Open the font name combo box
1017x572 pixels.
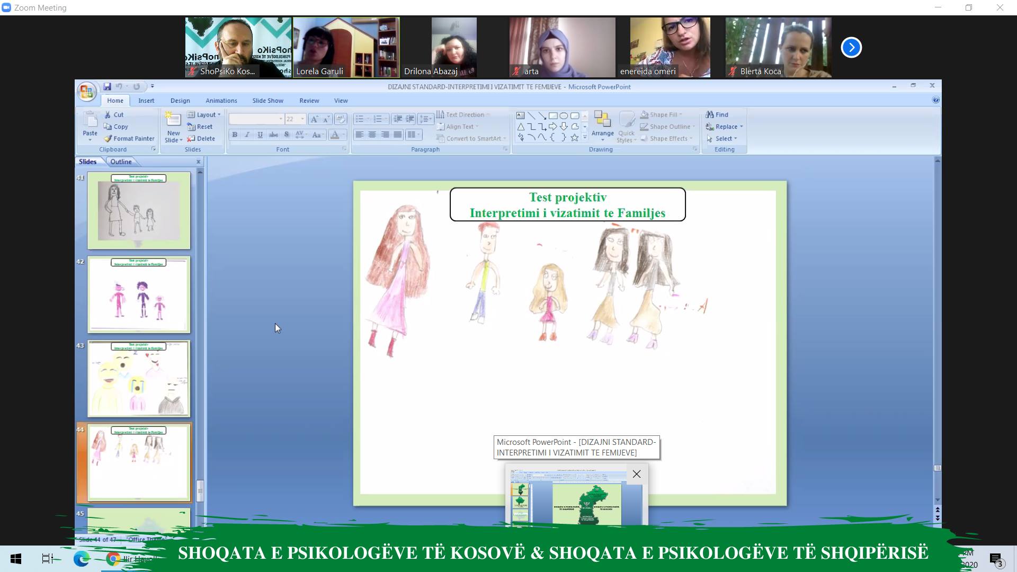256,119
